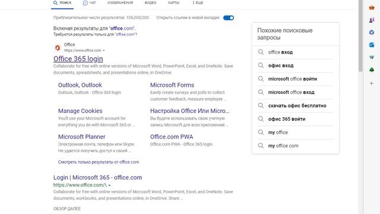This screenshot has height=214, width=380.
Task: Add a sidebar app with plus icon
Action: [372, 83]
